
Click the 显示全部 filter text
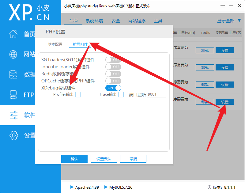pos(226,21)
